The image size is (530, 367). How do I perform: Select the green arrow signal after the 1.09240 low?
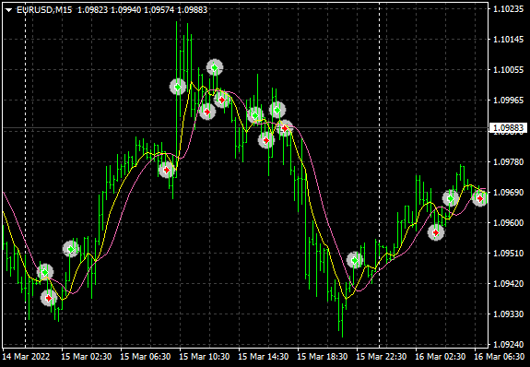click(x=355, y=260)
